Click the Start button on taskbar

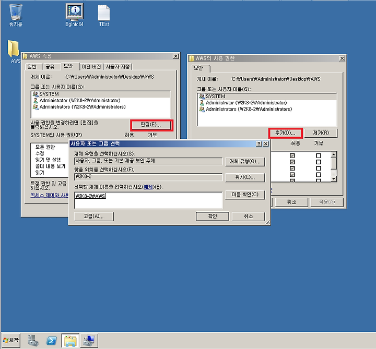coord(11,340)
